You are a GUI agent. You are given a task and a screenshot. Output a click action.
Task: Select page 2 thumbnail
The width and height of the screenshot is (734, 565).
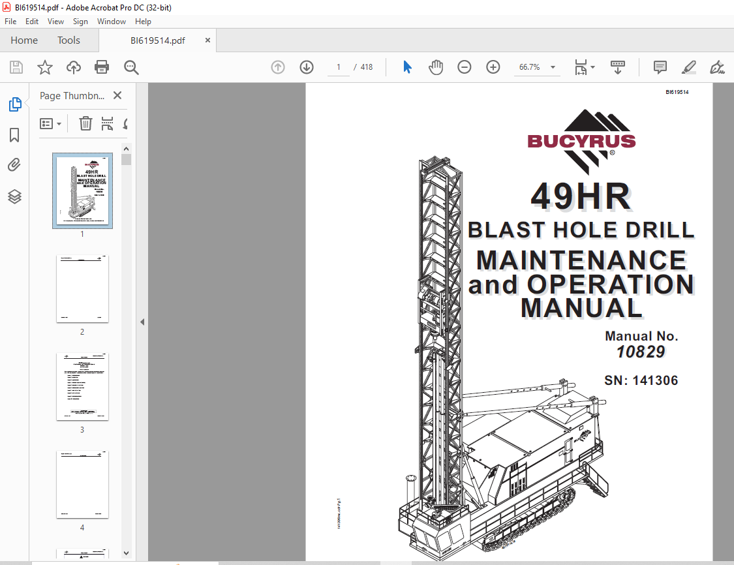(82, 289)
